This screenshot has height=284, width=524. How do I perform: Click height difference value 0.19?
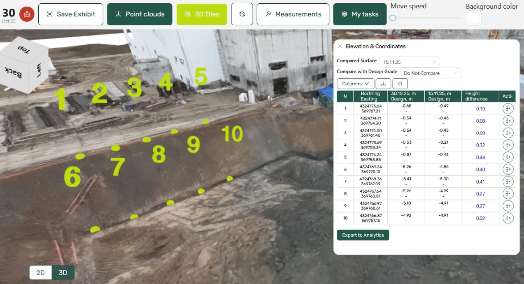pyautogui.click(x=480, y=109)
